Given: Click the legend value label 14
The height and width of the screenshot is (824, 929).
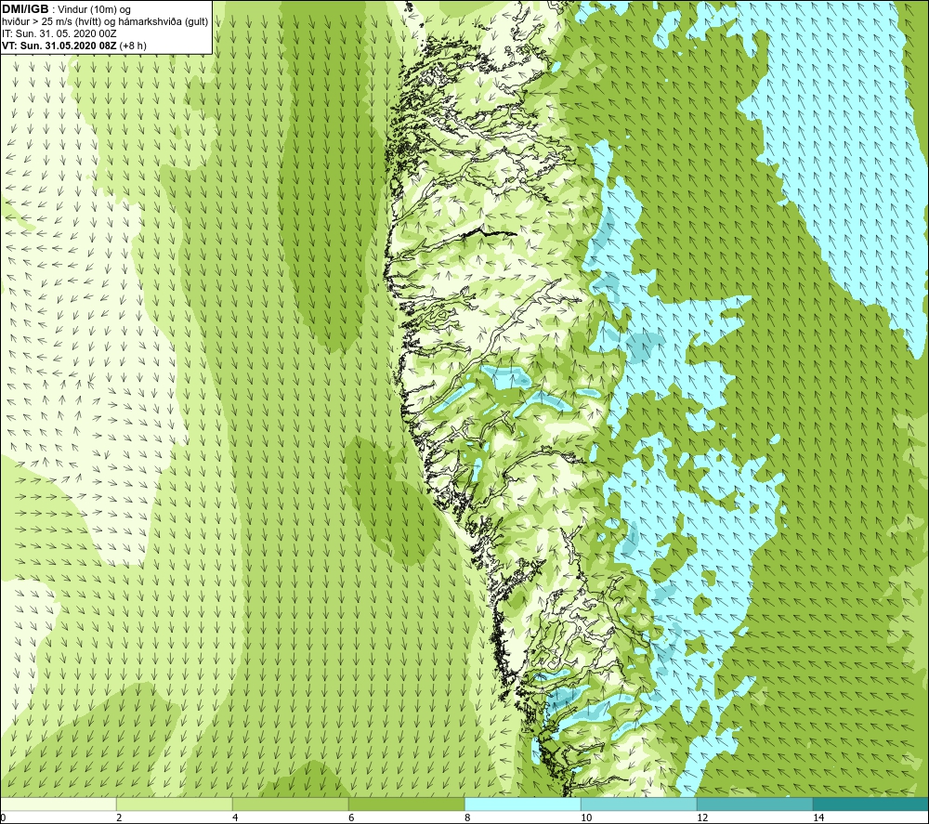Looking at the screenshot, I should tap(818, 817).
